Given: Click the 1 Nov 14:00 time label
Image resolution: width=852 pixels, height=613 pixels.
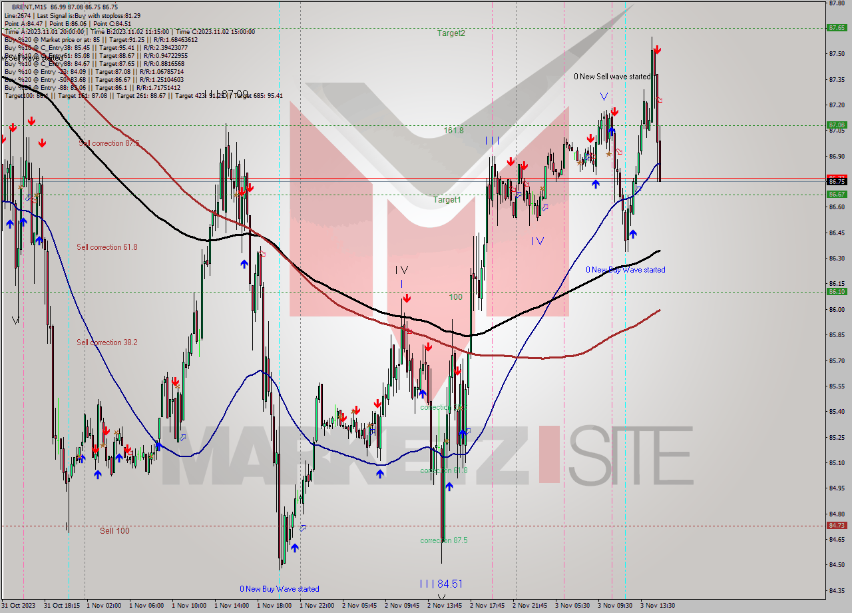Looking at the screenshot, I should pos(232,606).
